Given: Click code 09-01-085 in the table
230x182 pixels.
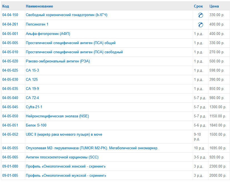Looking at the screenshot, I should [x=10, y=176].
